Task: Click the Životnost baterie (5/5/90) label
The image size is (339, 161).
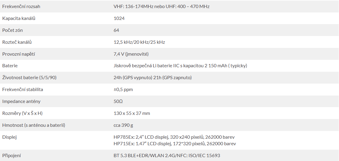Action: click(29, 78)
